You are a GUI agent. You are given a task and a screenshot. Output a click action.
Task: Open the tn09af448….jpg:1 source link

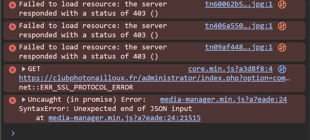[x=239, y=48]
